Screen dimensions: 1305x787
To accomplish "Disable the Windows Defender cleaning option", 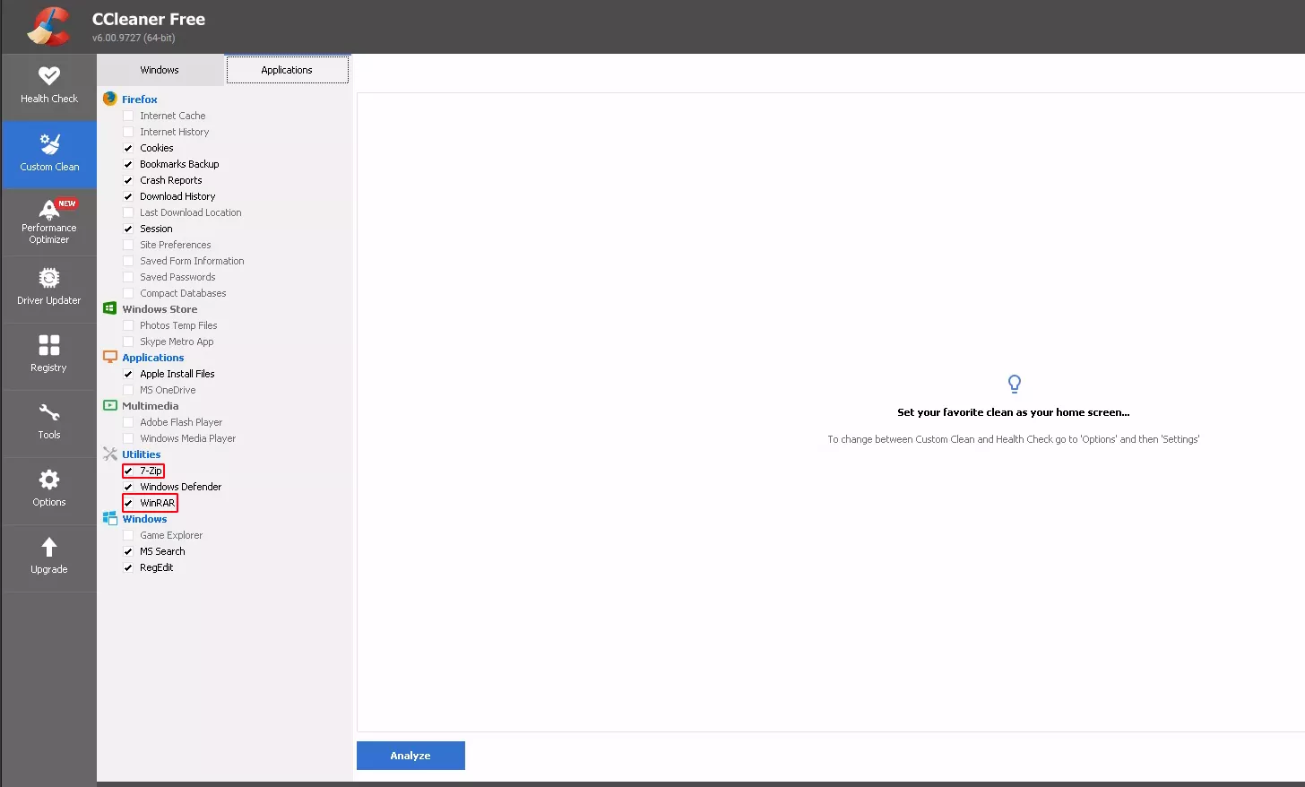I will click(x=128, y=487).
